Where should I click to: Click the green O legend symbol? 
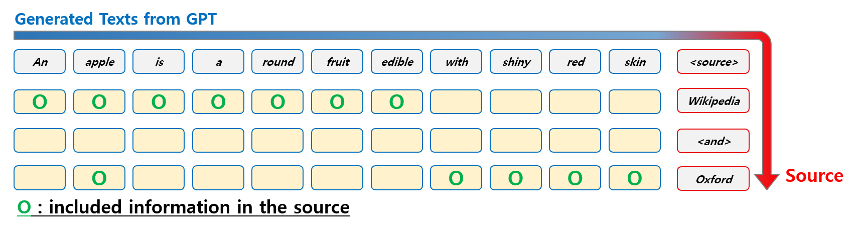tap(24, 207)
